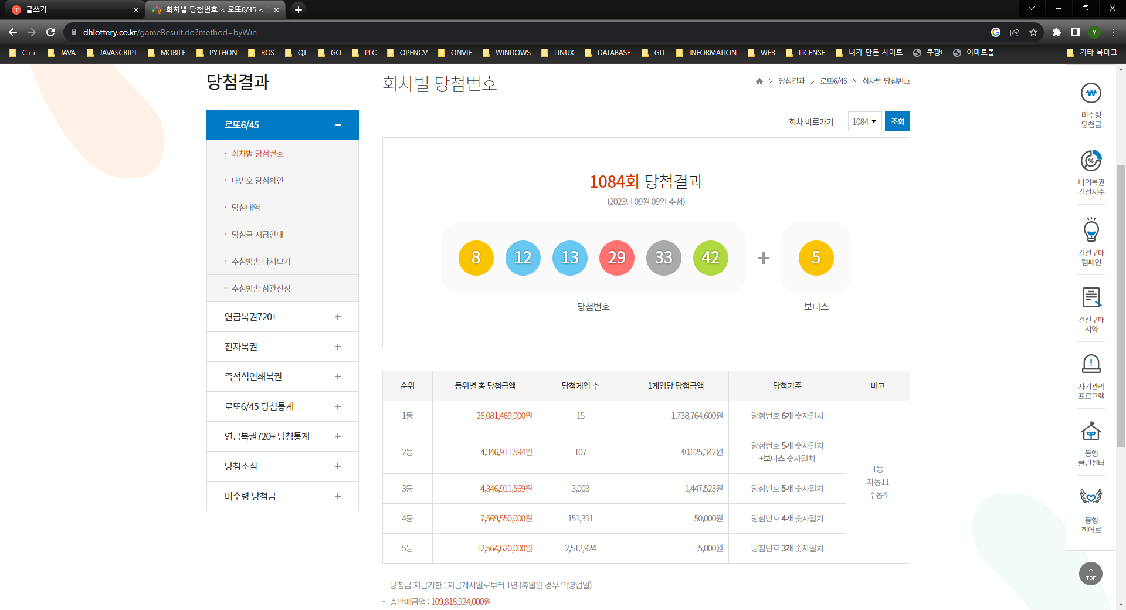Open the JAVASCRIPT bookmark folder
Screen dimensions: 1126x610
coord(112,52)
